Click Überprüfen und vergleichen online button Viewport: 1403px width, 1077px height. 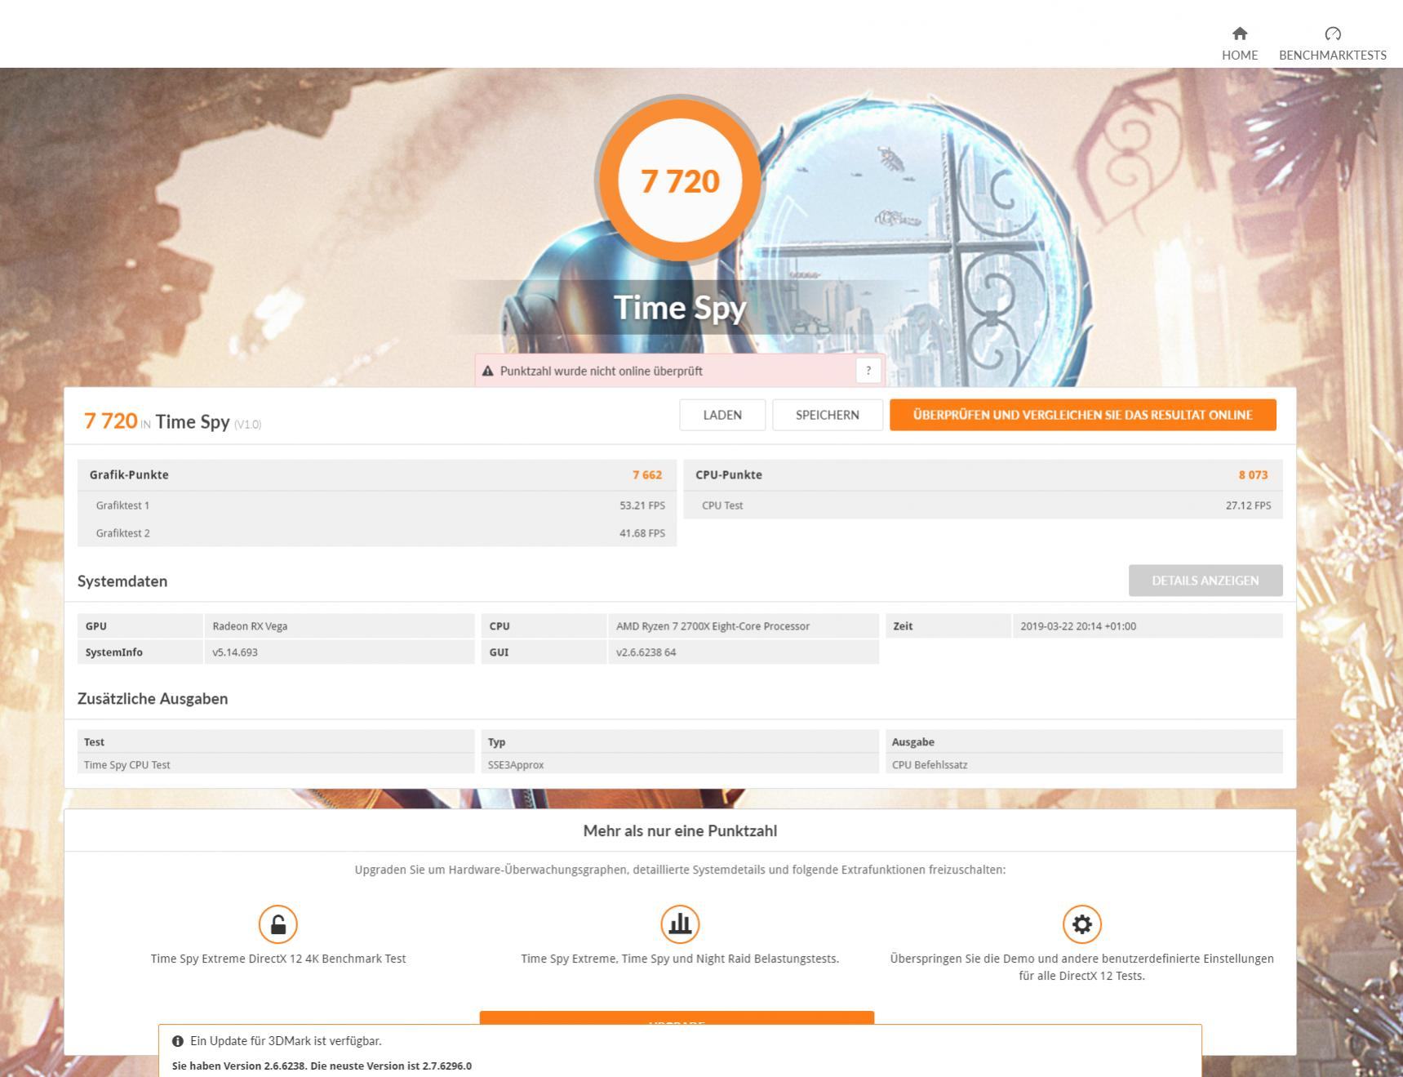[1082, 415]
